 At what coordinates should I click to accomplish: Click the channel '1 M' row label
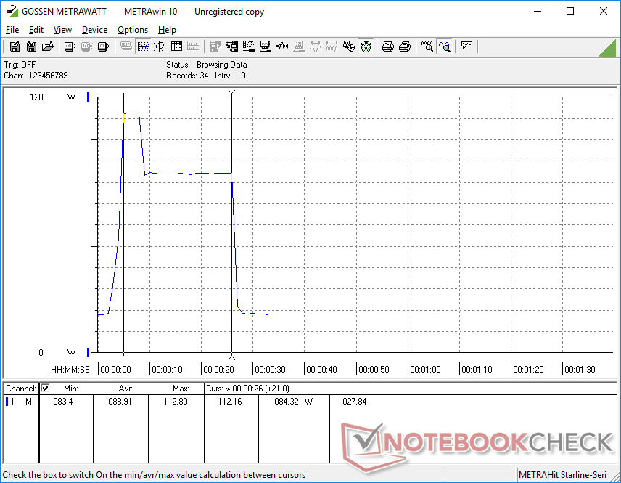click(20, 402)
